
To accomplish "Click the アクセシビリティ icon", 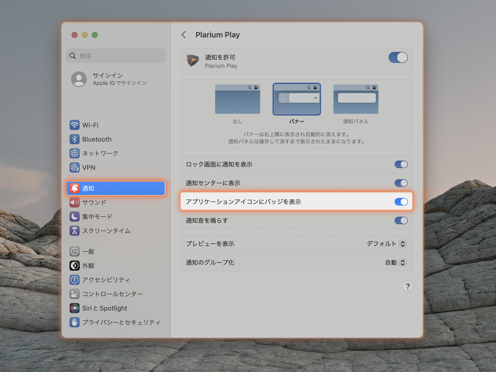I will tap(75, 280).
